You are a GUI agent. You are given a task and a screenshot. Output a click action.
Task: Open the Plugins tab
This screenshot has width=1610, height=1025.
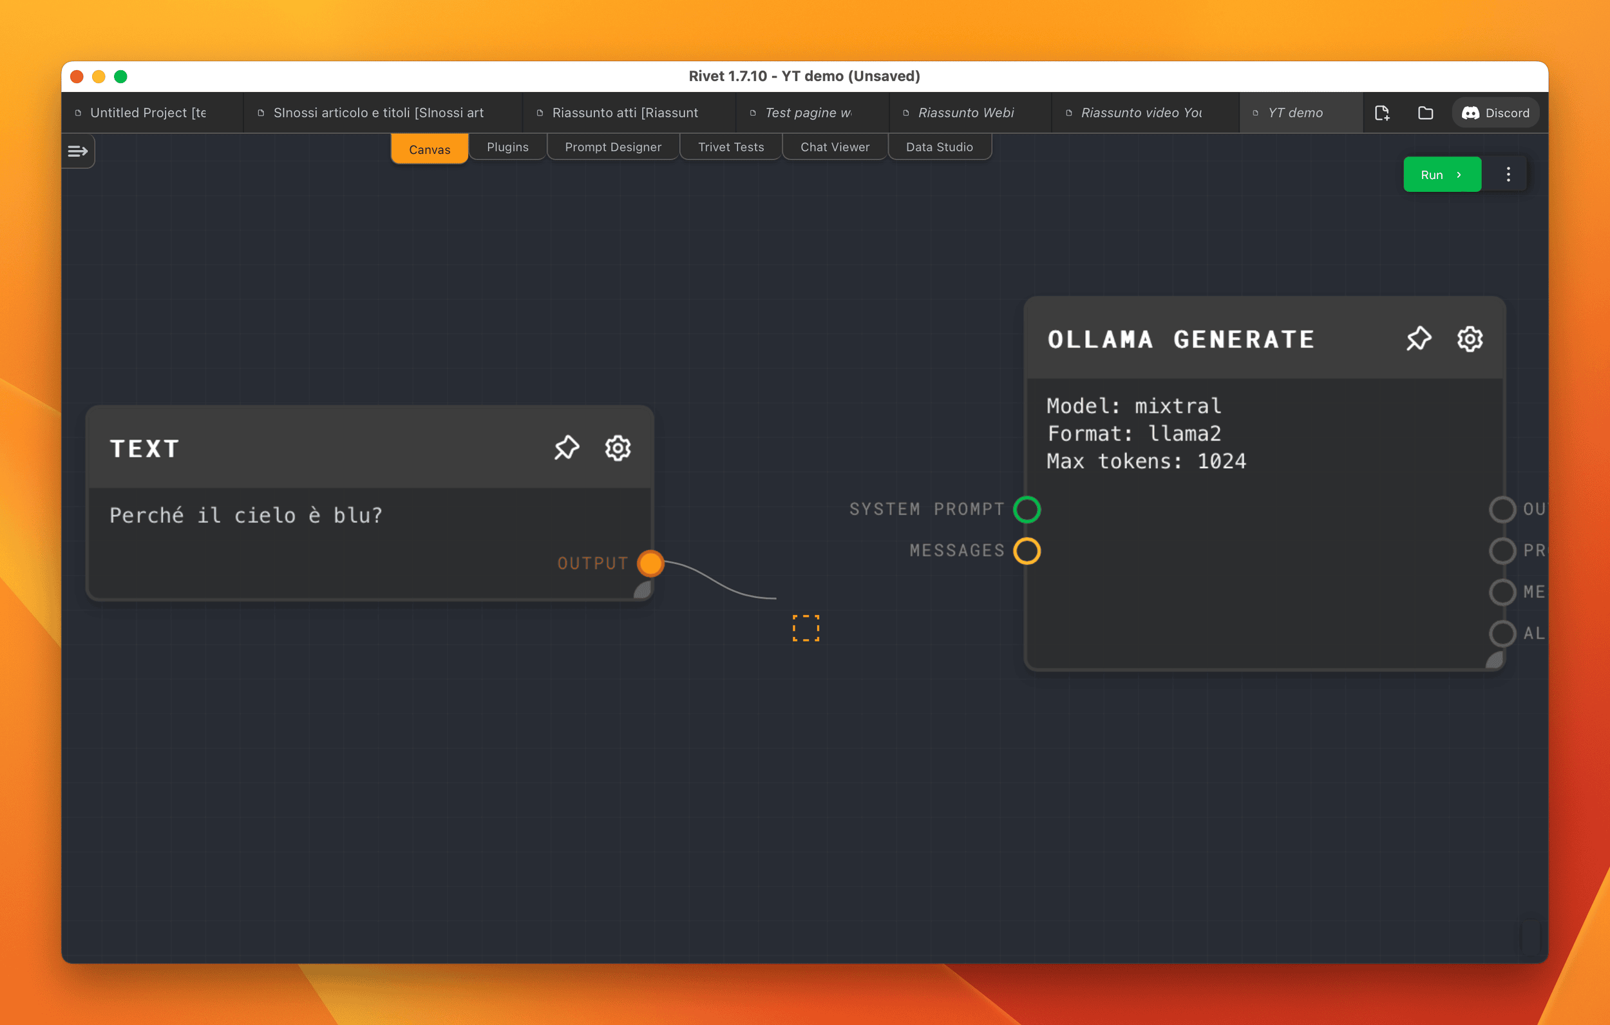507,146
